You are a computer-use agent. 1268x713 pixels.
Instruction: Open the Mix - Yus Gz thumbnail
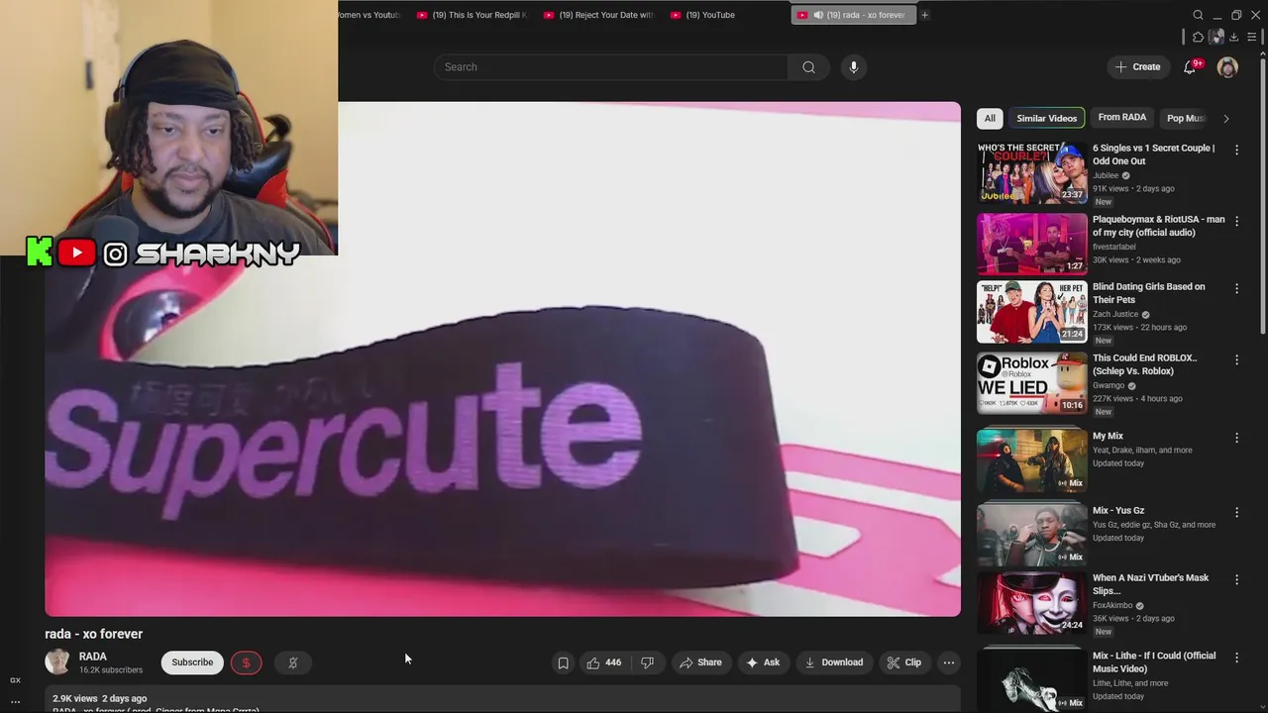pyautogui.click(x=1031, y=534)
